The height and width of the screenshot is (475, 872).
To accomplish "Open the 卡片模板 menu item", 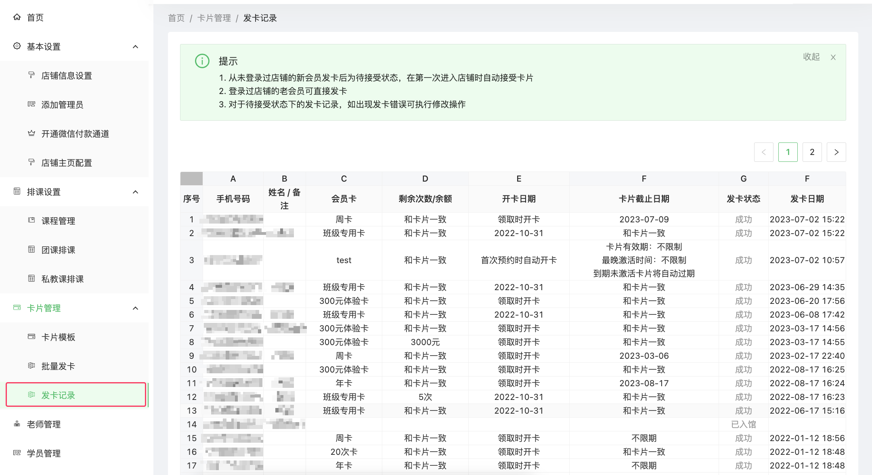I will (x=74, y=337).
